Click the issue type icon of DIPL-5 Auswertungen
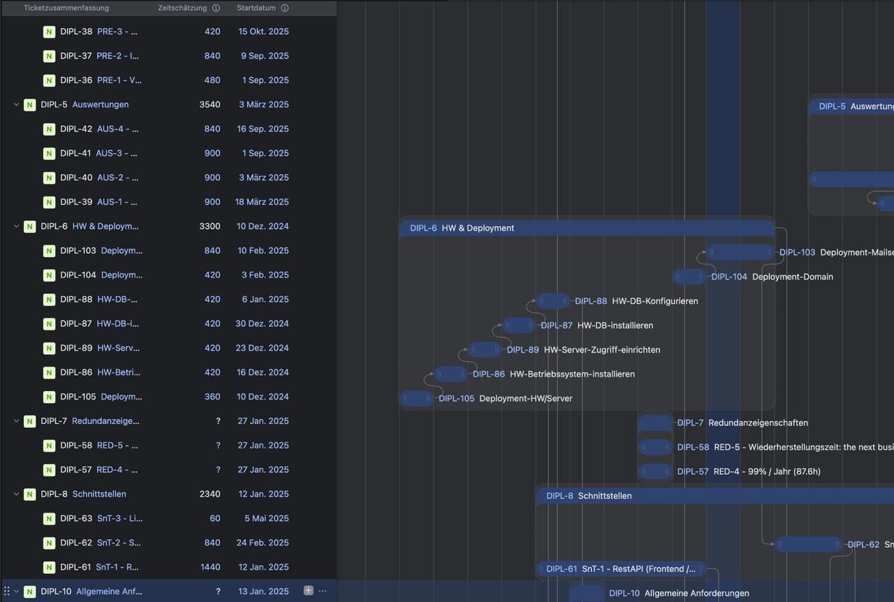The height and width of the screenshot is (602, 894). pos(29,105)
